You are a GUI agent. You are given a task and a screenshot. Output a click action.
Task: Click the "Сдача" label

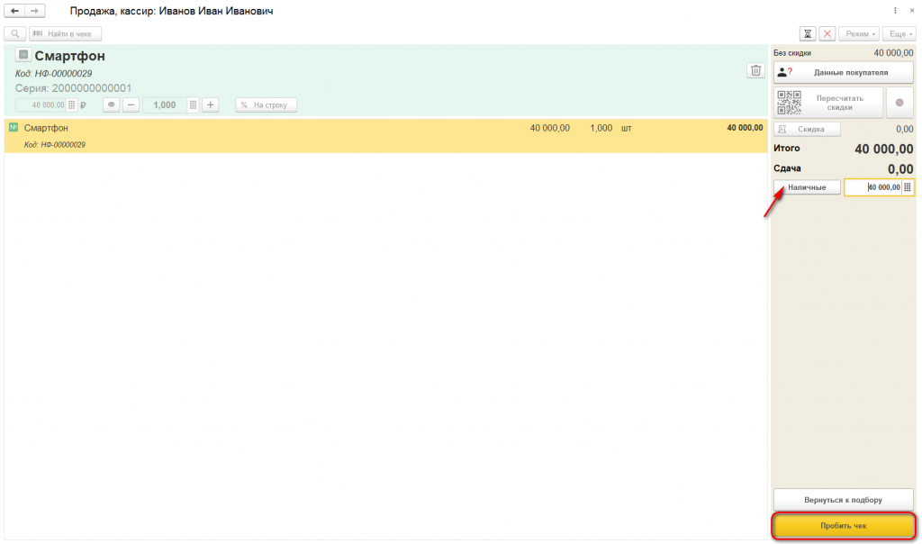pos(787,168)
